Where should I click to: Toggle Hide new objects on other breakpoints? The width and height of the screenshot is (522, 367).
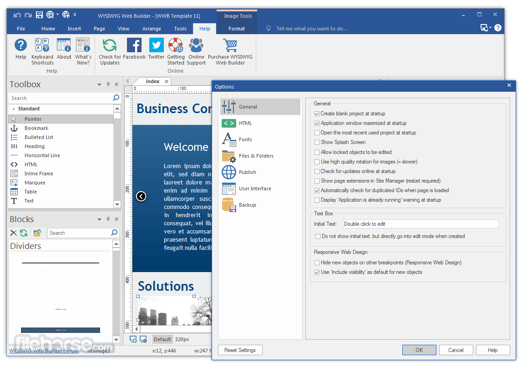pos(317,263)
